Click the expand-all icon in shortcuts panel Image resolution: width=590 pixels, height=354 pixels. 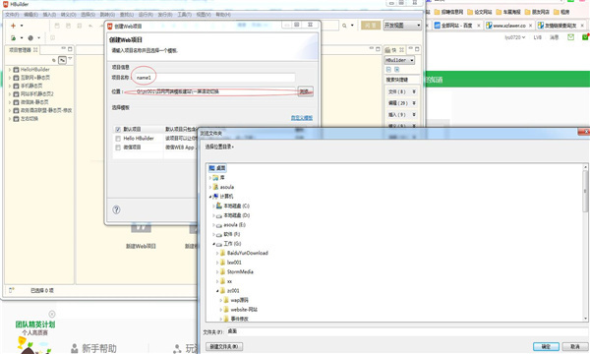click(396, 70)
